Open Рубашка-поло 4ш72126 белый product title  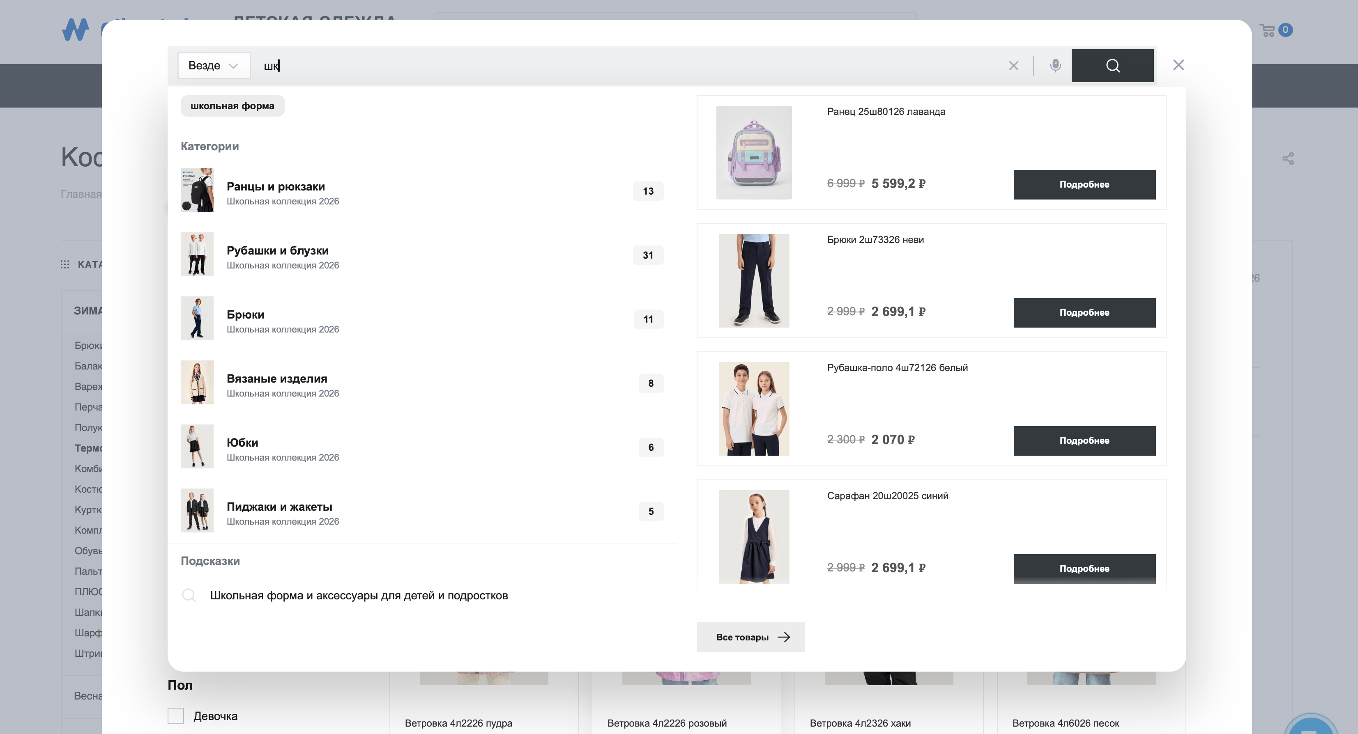(x=897, y=368)
